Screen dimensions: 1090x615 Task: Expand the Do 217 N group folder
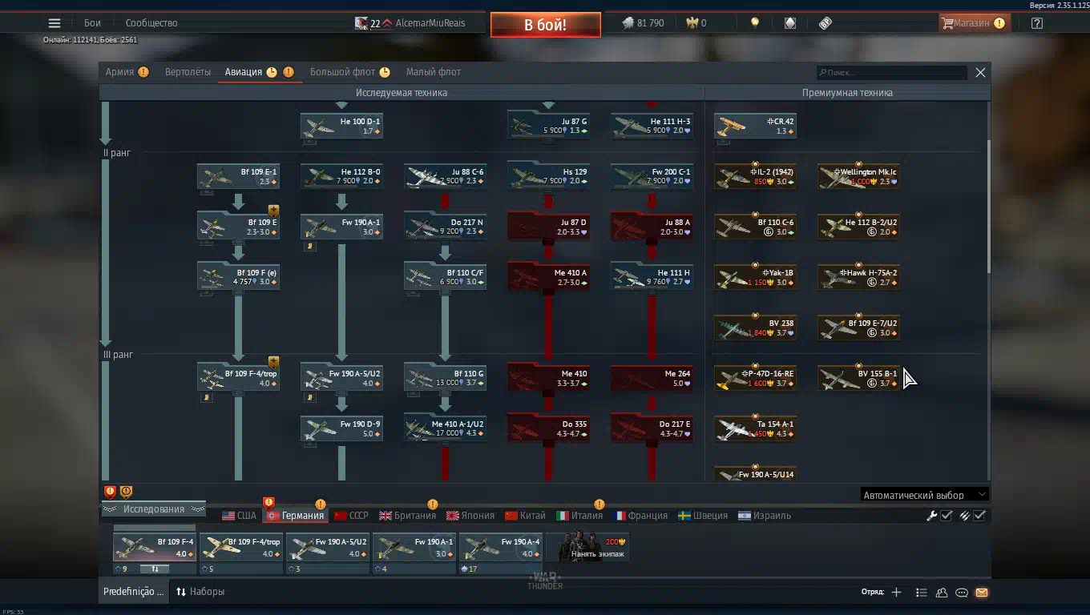pos(445,227)
